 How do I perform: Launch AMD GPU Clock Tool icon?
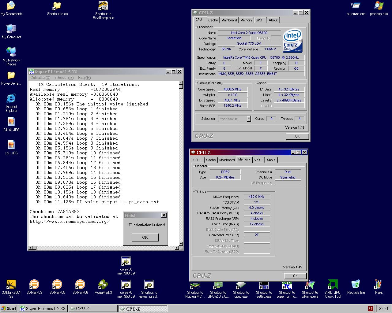[x=333, y=289]
